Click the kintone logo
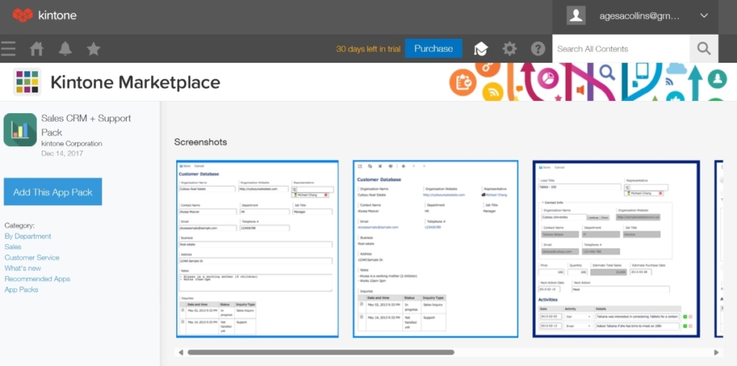Viewport: 737px width, 366px height. [45, 15]
